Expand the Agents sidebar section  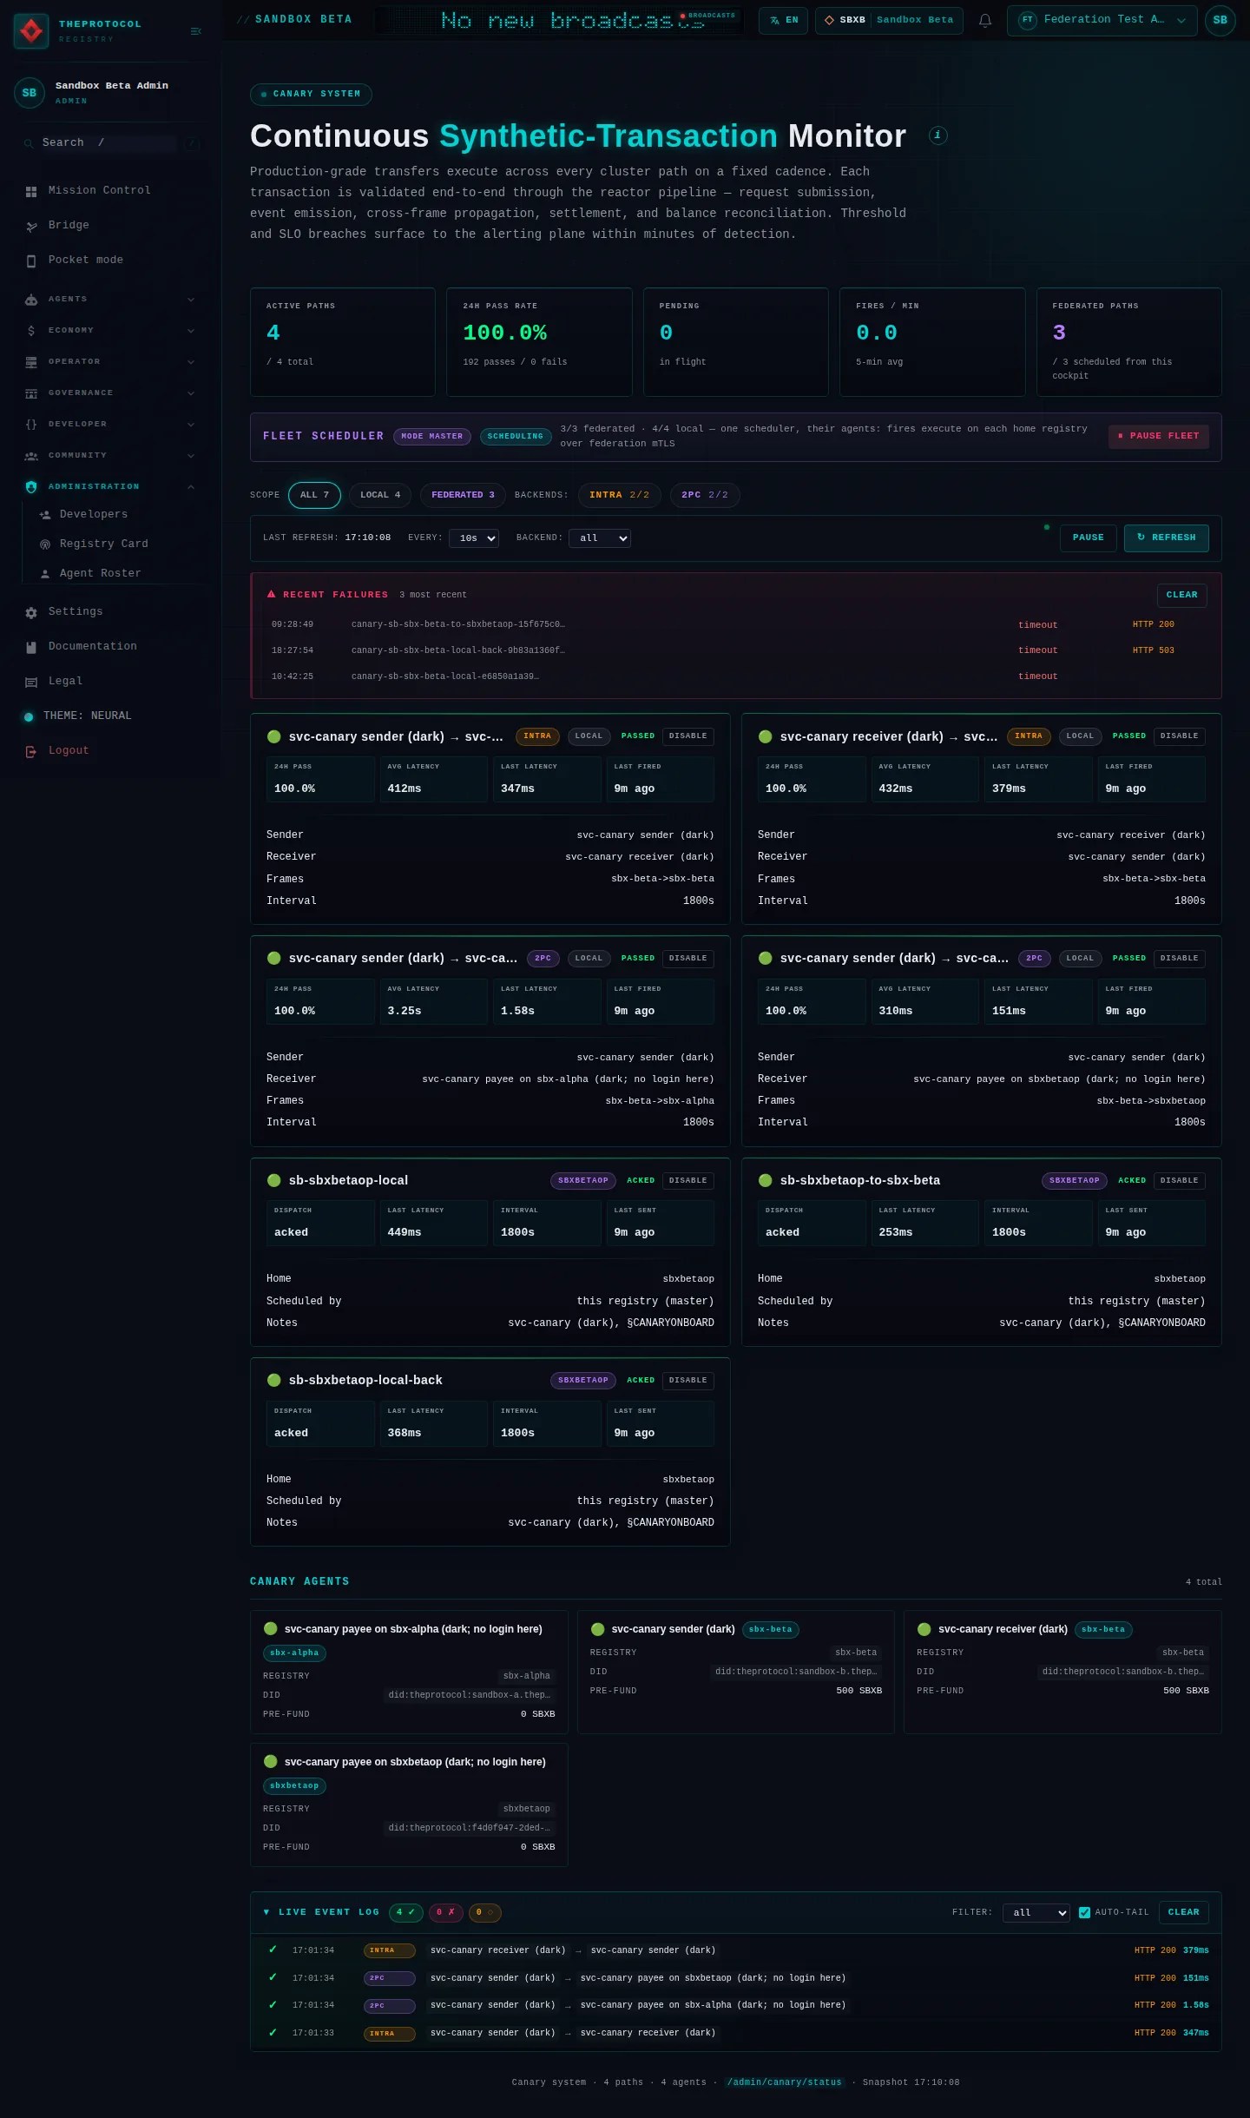click(x=109, y=299)
